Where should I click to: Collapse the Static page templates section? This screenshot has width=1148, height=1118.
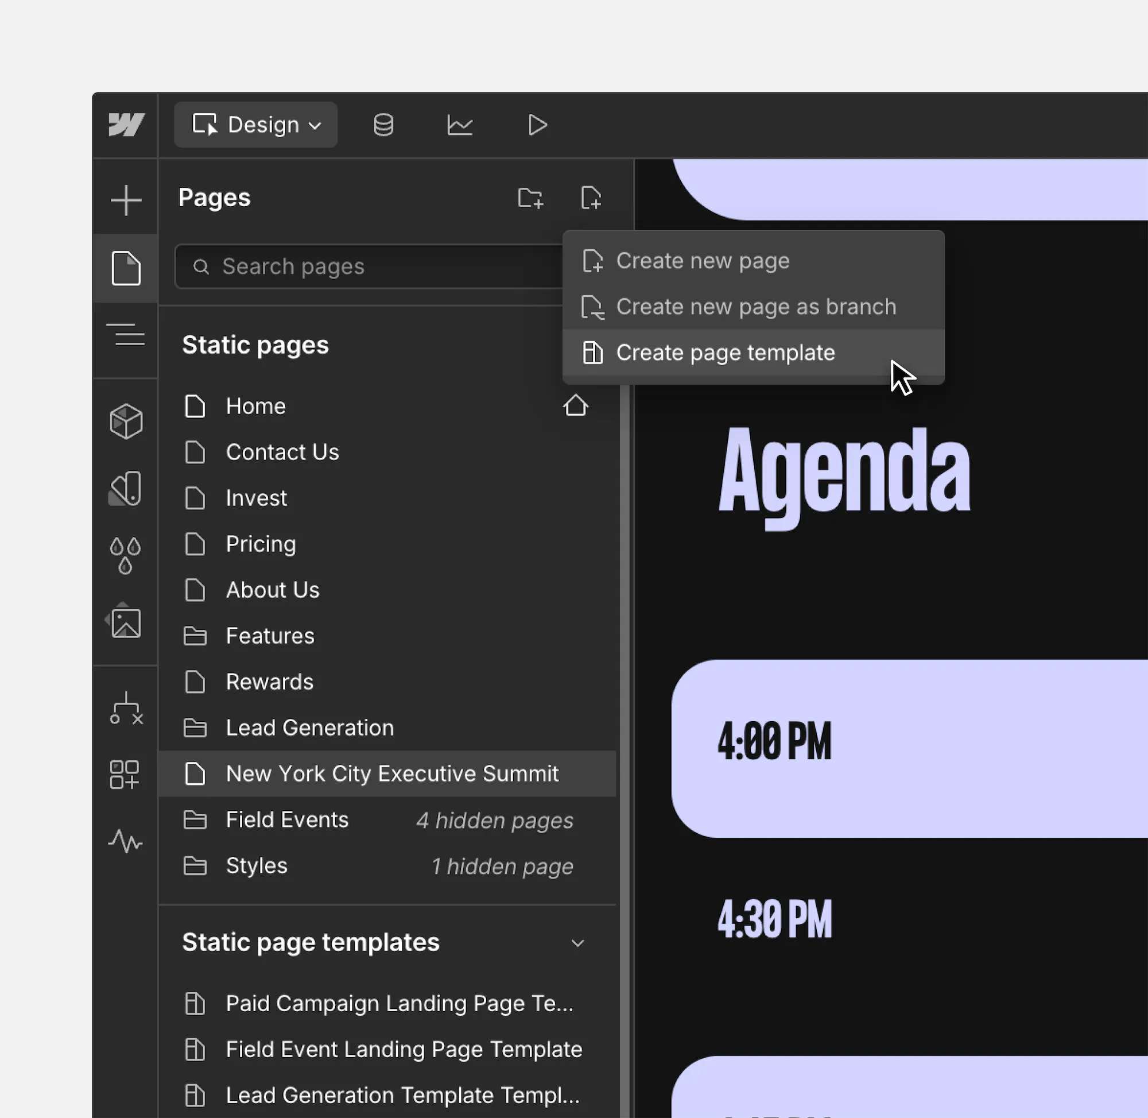click(578, 942)
